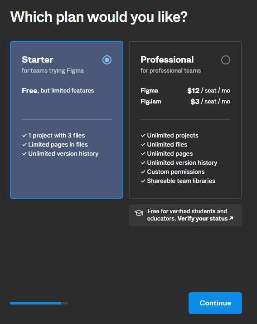Viewport: 257px width, 324px height.
Task: Click Professional's "Unlimited version history" feature
Action: [x=182, y=162]
